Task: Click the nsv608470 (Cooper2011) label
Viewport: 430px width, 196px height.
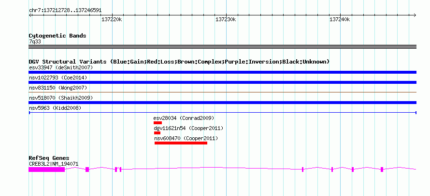Action: (186, 138)
